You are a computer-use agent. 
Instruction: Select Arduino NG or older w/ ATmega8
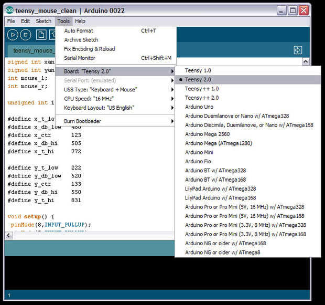pos(248,253)
